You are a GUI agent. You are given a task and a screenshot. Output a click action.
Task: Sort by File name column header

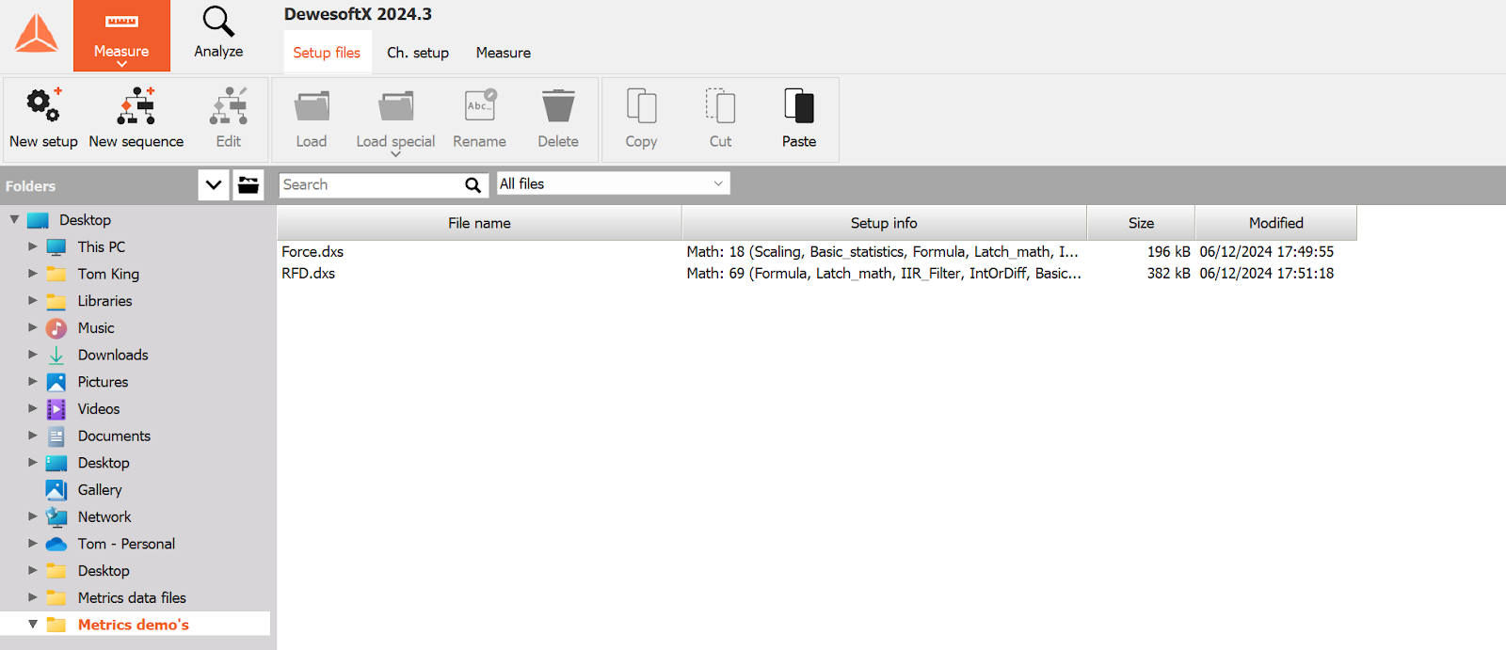tap(479, 223)
